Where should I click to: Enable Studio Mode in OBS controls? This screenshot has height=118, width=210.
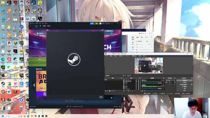click(x=185, y=87)
